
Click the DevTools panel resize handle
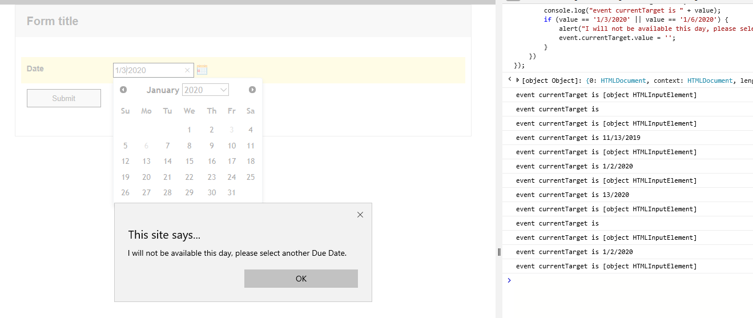(500, 252)
